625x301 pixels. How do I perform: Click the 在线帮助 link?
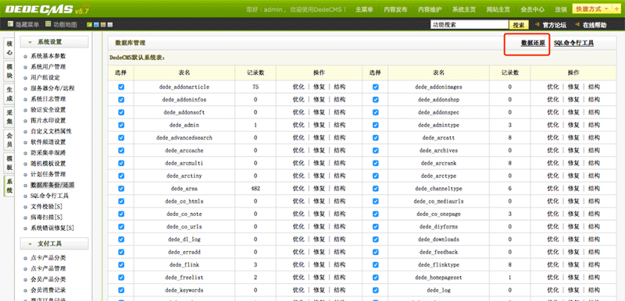(595, 25)
